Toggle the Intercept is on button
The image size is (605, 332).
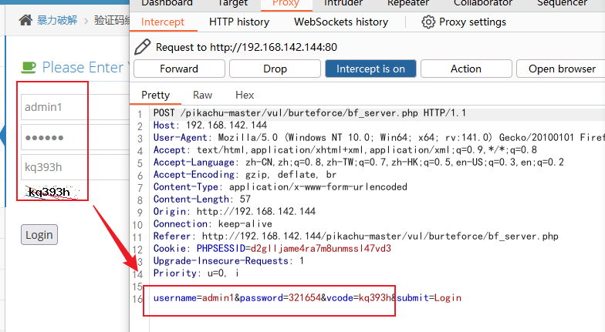point(370,69)
